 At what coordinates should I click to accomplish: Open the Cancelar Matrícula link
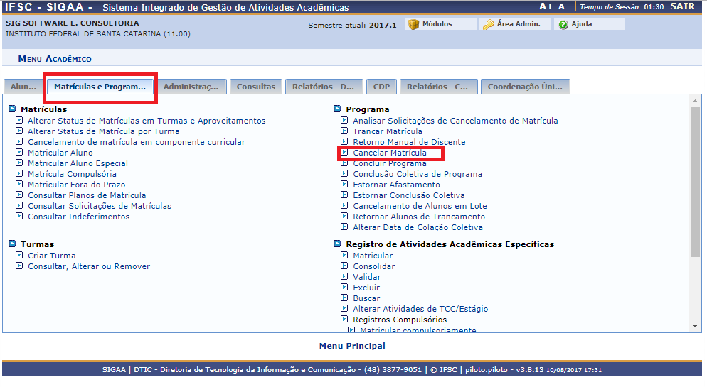[x=390, y=153]
